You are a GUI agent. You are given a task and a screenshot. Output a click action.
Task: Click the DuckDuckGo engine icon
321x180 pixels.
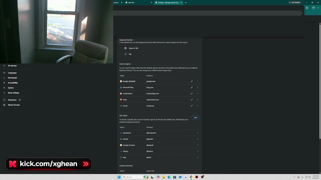(121, 93)
